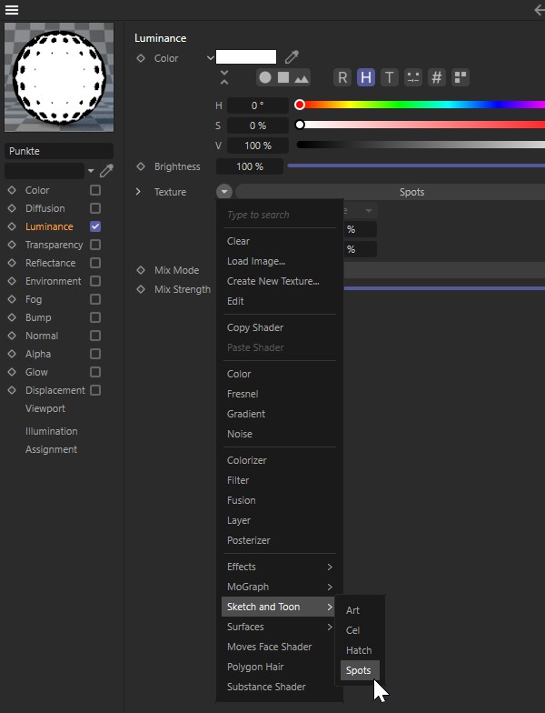Click the white Color swatch
This screenshot has height=713, width=545.
pyautogui.click(x=245, y=57)
